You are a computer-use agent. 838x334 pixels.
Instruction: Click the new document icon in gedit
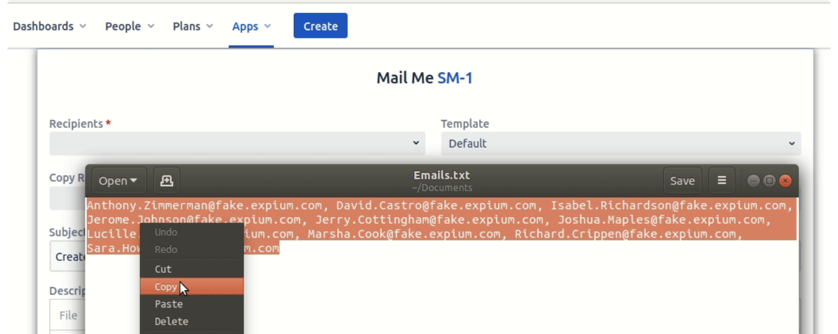[167, 181]
